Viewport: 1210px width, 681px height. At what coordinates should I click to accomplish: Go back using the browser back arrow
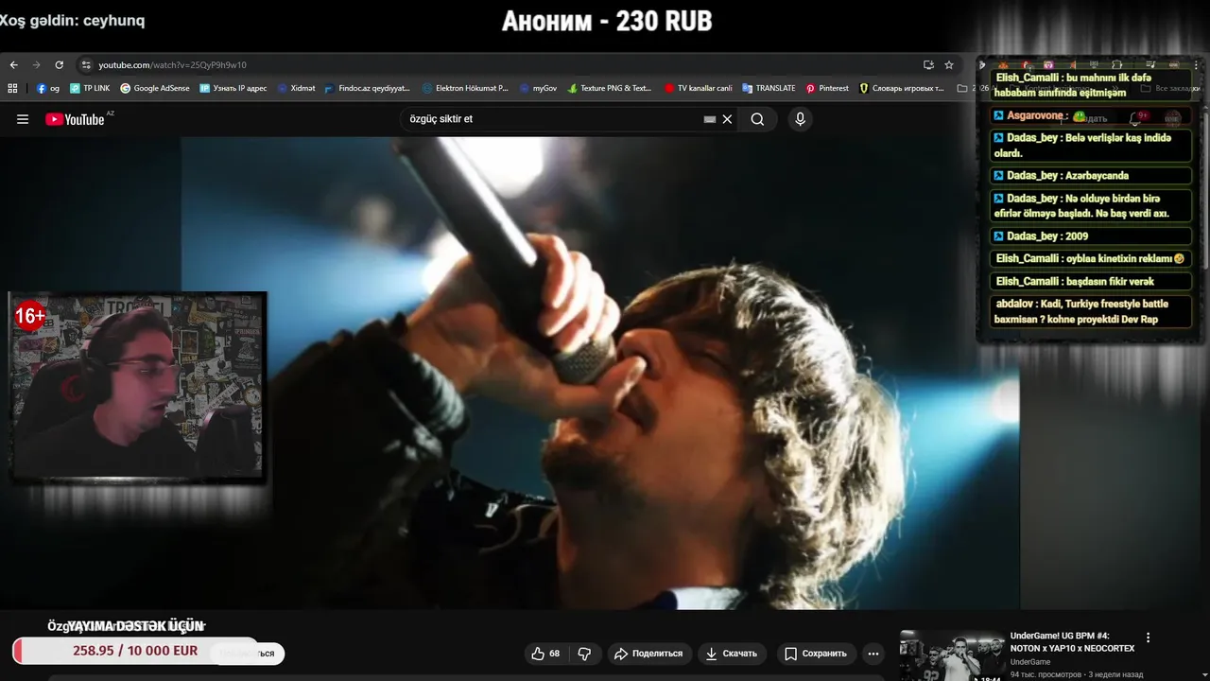pyautogui.click(x=13, y=65)
